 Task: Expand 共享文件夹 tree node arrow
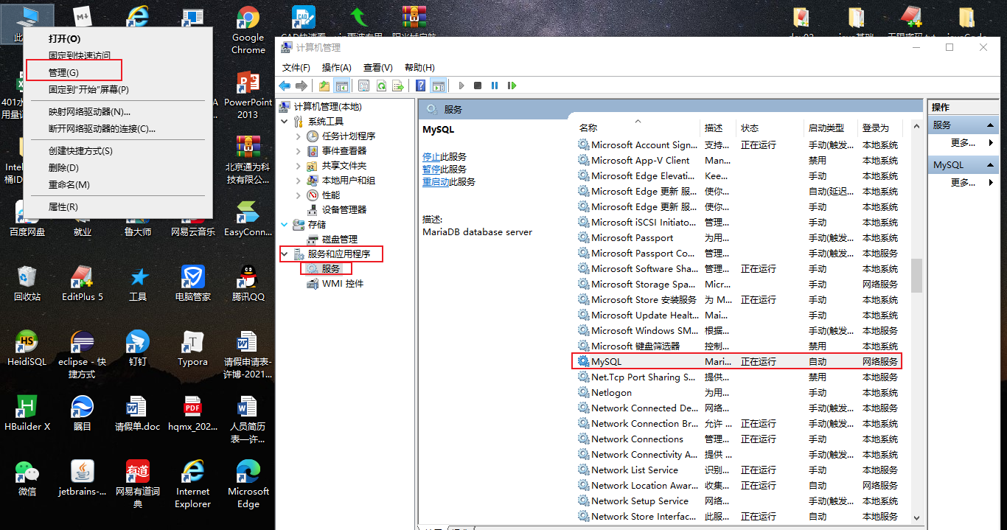coord(298,166)
